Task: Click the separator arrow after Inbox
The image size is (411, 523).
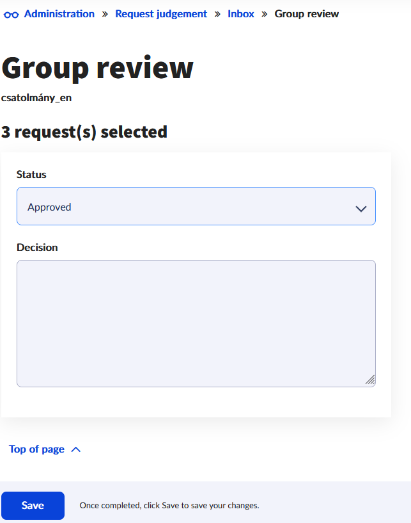Action: (265, 14)
